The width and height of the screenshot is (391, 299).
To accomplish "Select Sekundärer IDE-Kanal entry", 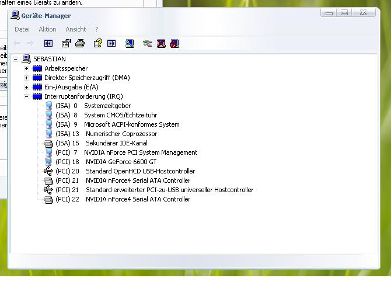I will point(102,143).
